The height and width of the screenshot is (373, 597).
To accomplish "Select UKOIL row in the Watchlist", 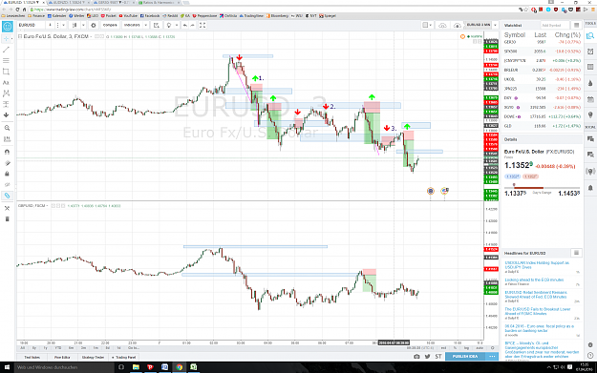I will 542,79.
